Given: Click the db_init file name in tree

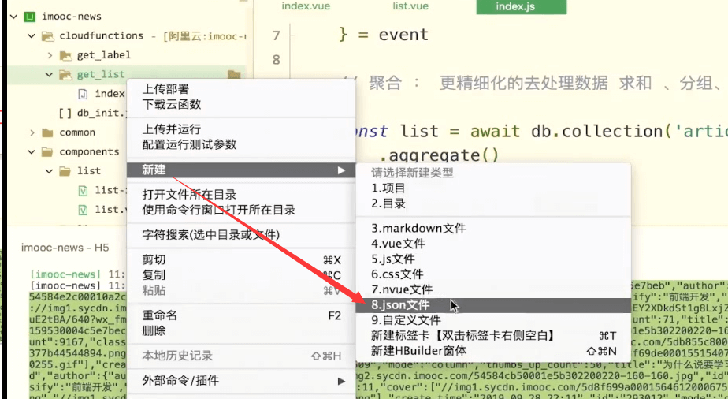Looking at the screenshot, I should pos(101,114).
